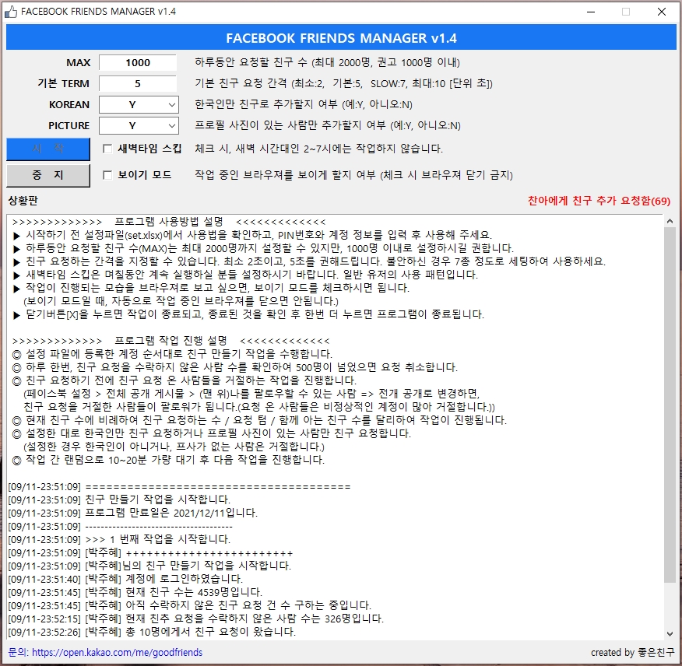The image size is (682, 666).
Task: Click the 상황판 label
Action: click(23, 201)
